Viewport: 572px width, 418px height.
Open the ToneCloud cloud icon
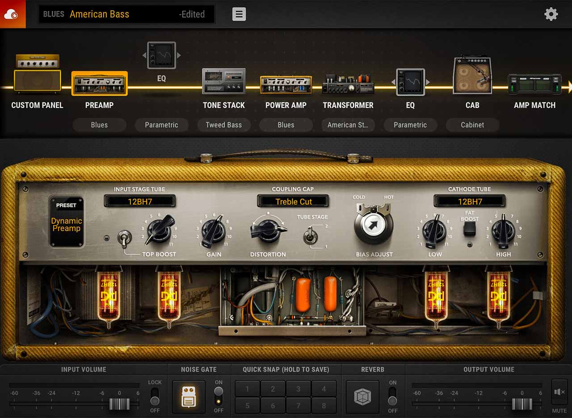[13, 14]
